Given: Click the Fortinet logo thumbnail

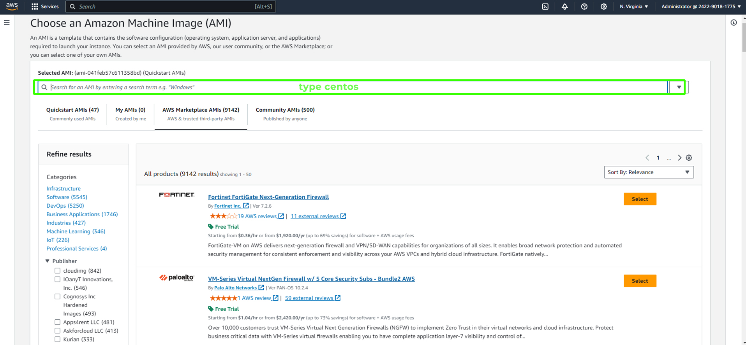Looking at the screenshot, I should coord(176,194).
